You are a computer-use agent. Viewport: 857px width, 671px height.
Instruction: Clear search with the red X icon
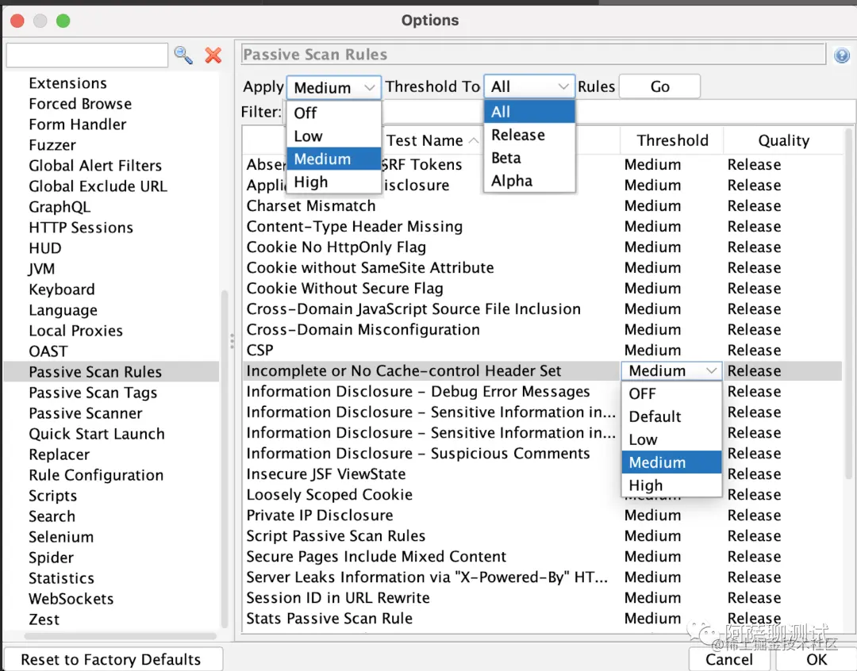click(213, 56)
